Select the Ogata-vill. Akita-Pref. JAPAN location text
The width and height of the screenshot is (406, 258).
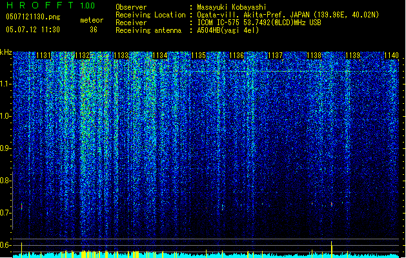pos(288,15)
